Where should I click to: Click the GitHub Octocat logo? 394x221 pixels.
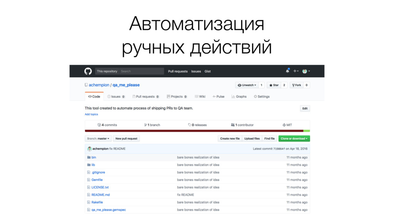click(88, 71)
